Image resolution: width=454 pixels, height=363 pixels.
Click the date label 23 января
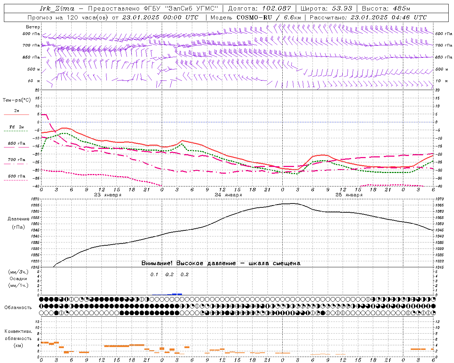click(108, 195)
